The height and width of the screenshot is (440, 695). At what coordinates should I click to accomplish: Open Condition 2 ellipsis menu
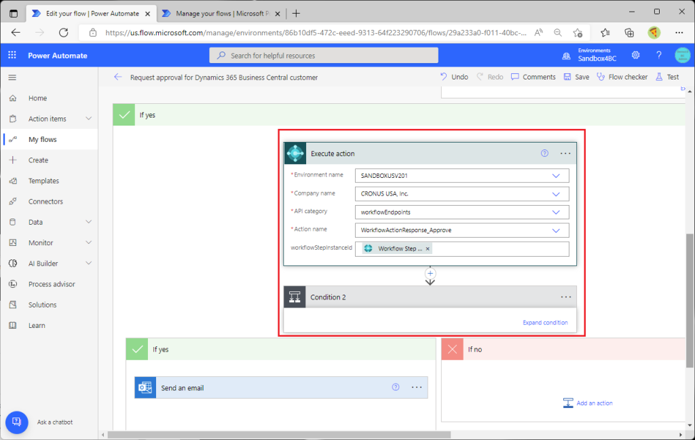[x=565, y=297]
